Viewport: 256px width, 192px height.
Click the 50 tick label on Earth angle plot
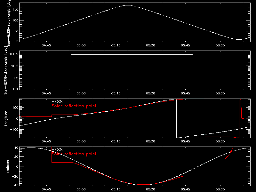[16, 31]
